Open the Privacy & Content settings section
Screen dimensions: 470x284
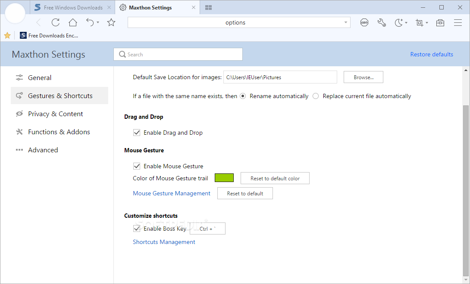pos(55,114)
